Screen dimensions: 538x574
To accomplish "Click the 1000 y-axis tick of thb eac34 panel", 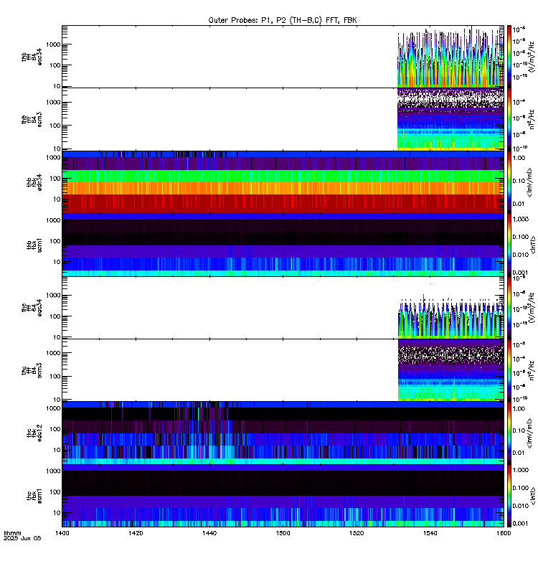I will (53, 44).
